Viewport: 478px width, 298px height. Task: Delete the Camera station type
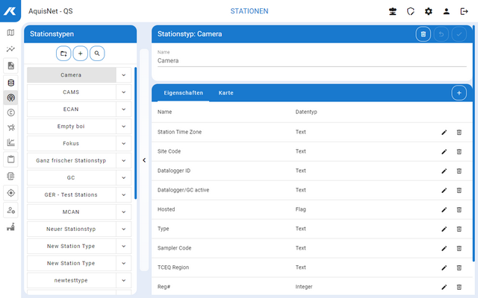[423, 34]
